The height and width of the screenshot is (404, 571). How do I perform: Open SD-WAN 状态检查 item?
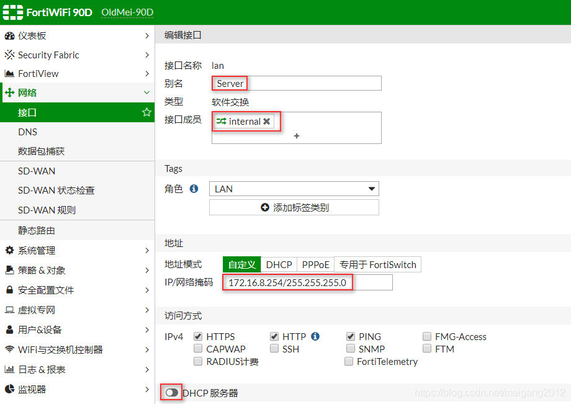(x=77, y=191)
